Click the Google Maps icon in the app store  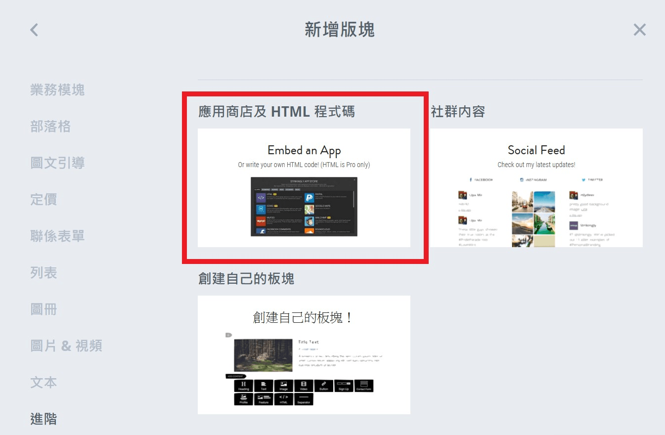click(x=309, y=209)
